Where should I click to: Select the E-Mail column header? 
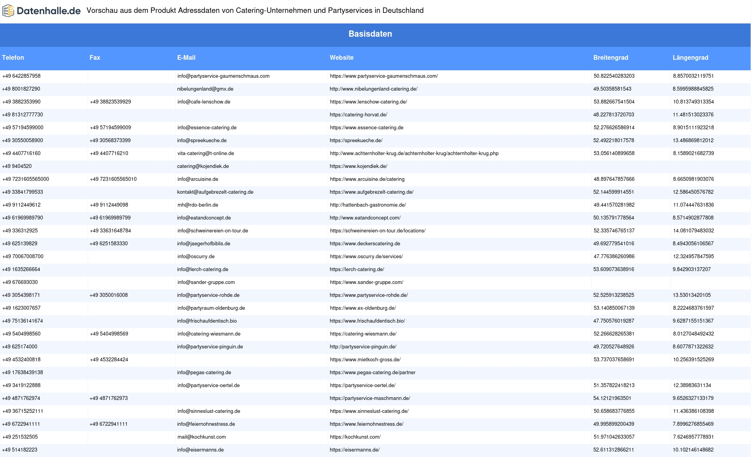pyautogui.click(x=186, y=57)
